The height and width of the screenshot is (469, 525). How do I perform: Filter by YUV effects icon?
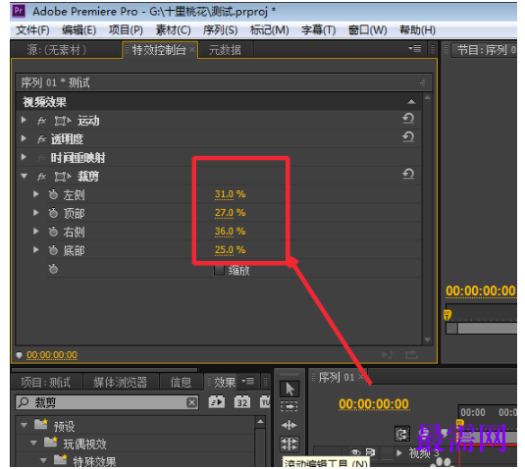pyautogui.click(x=265, y=401)
